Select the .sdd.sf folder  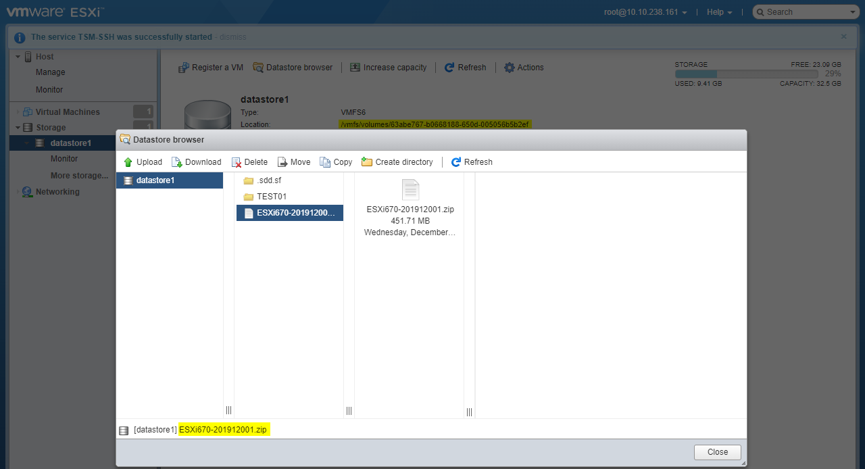pos(268,180)
